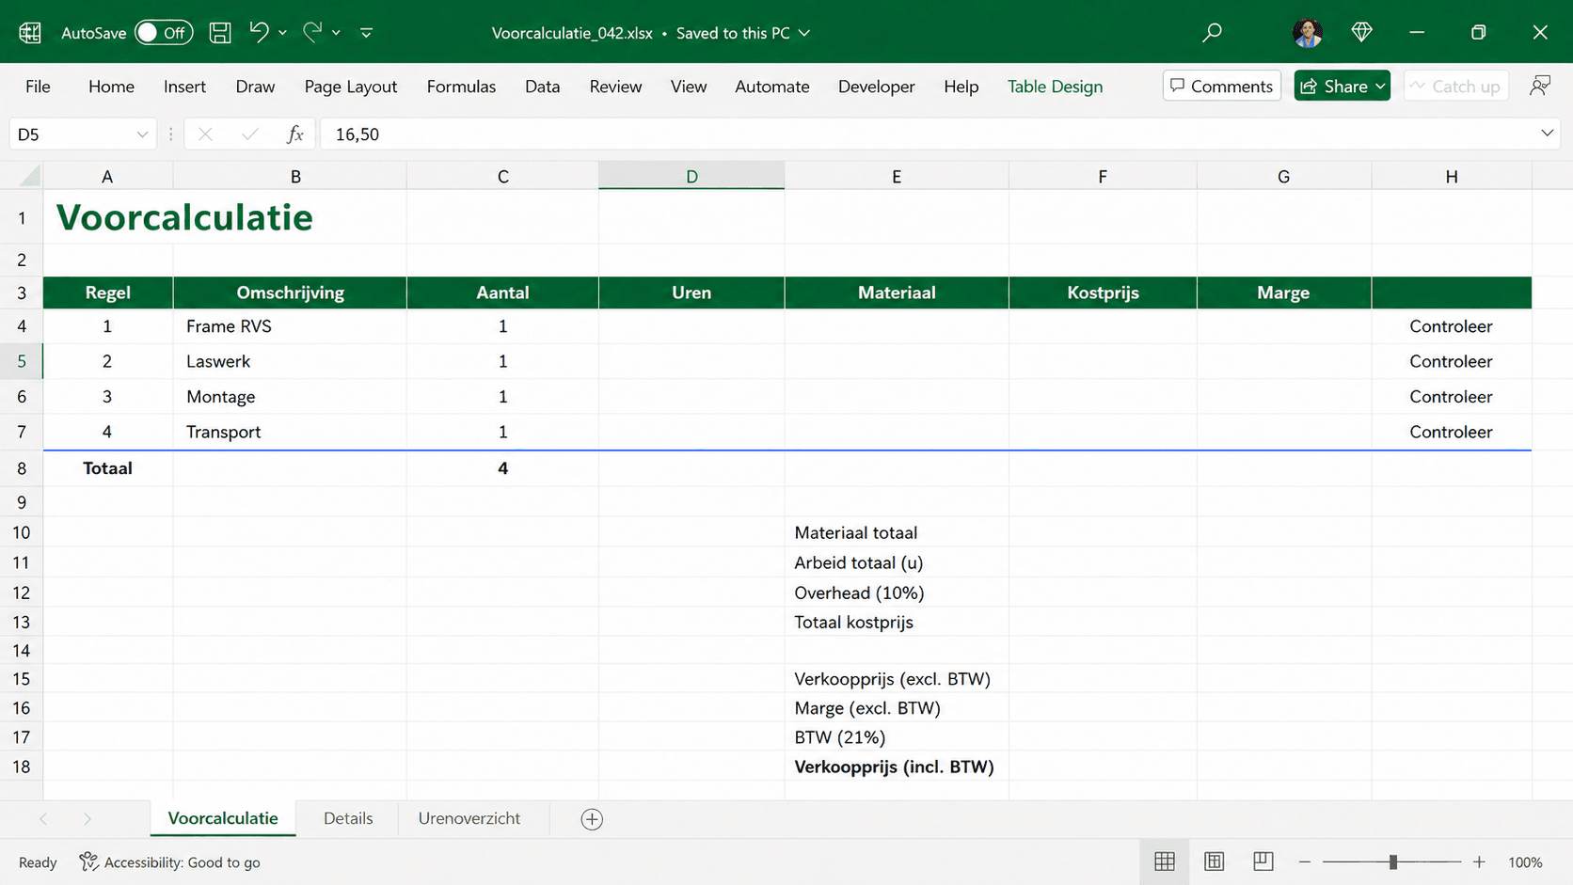This screenshot has width=1573, height=885.
Task: Open the Draw ribbon tab
Action: 255,87
